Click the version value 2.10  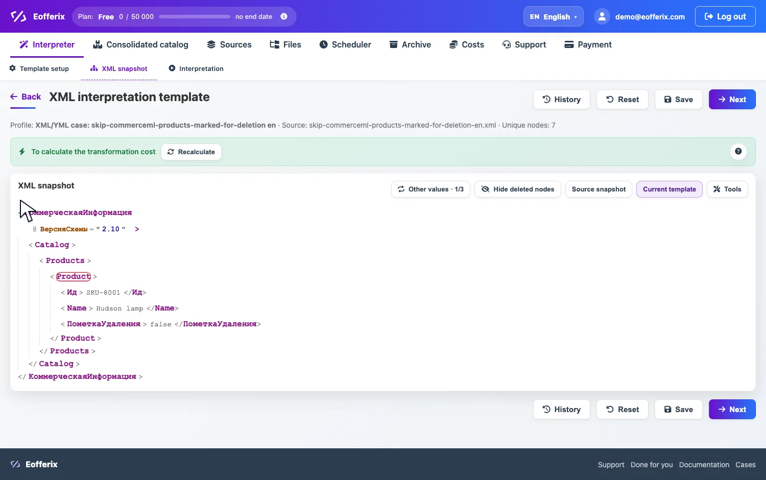pos(111,229)
